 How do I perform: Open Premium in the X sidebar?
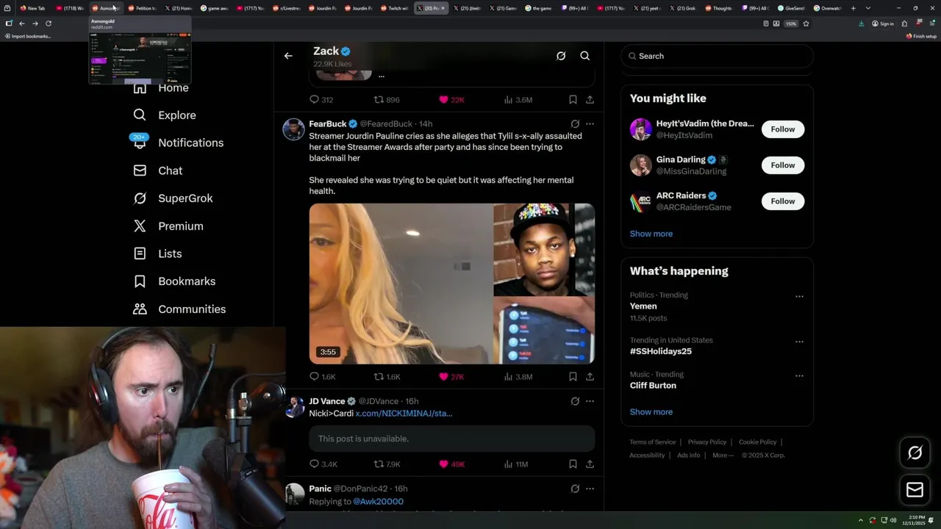coord(168,226)
